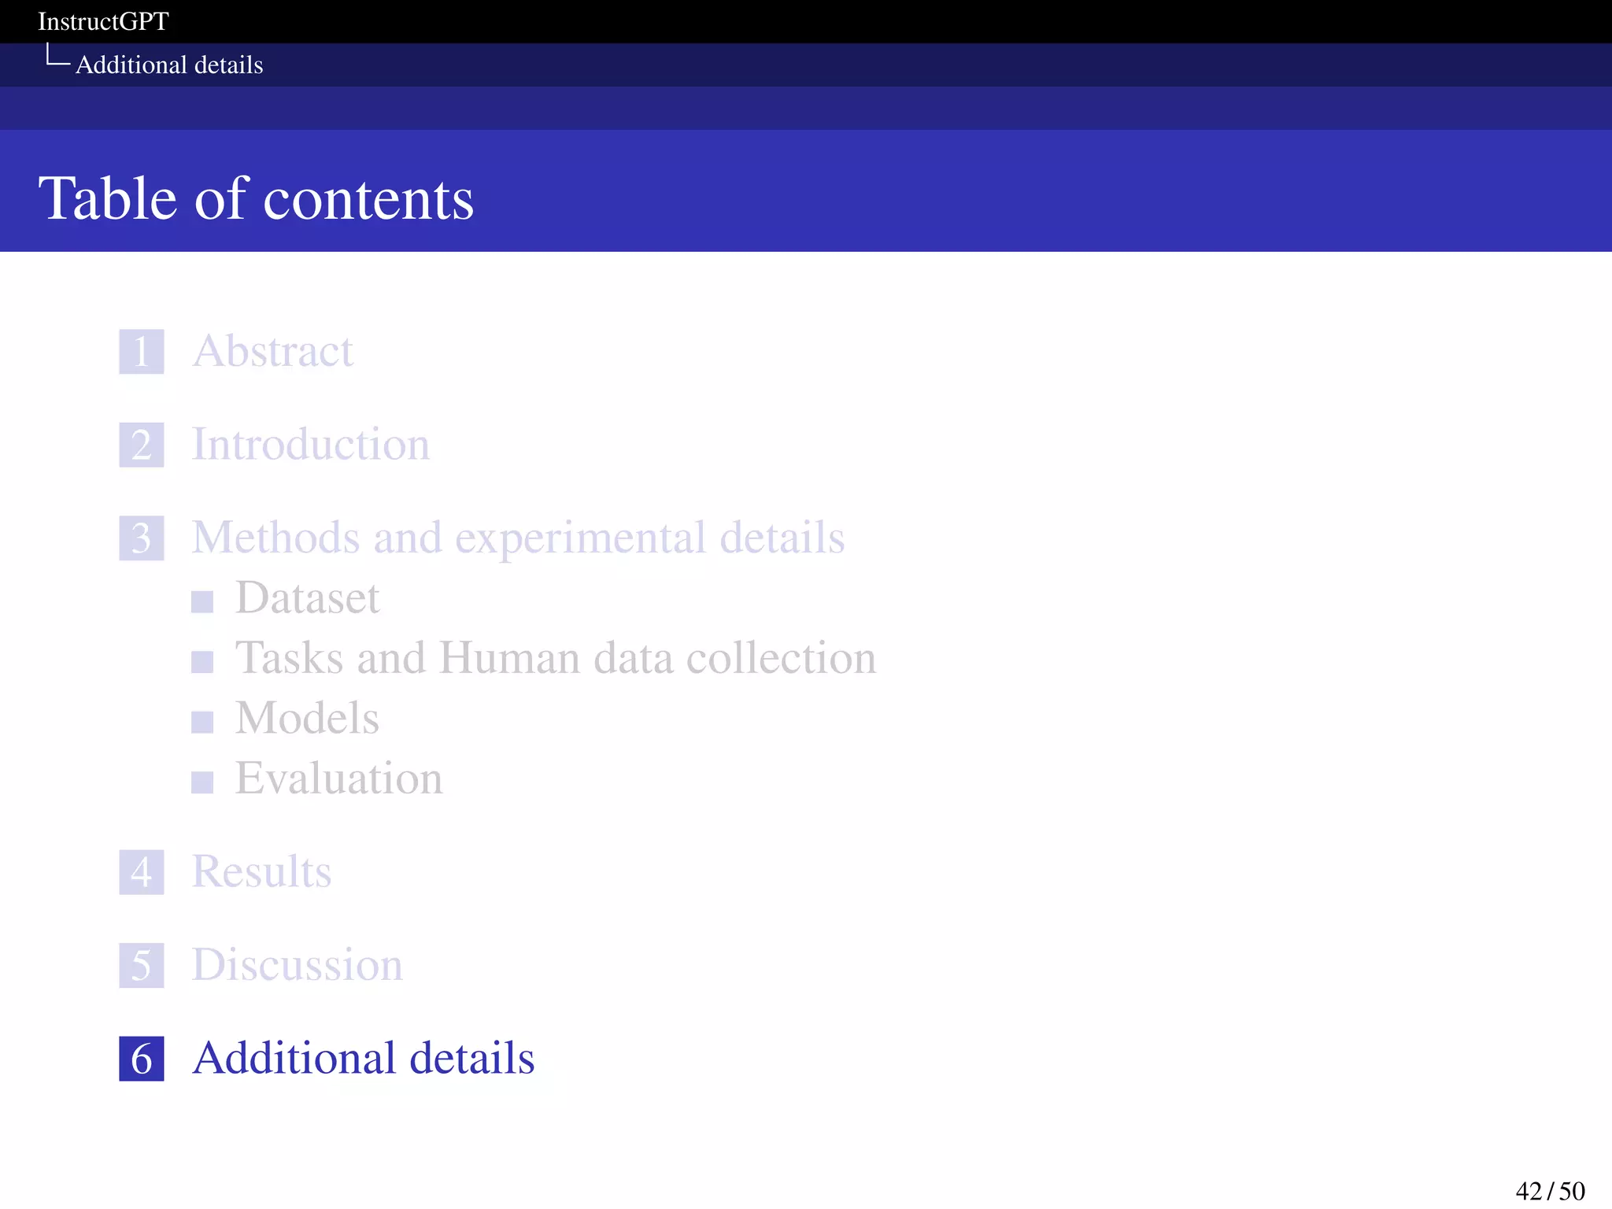Select the Evaluation subsection
This screenshot has width=1612, height=1209.
(339, 778)
